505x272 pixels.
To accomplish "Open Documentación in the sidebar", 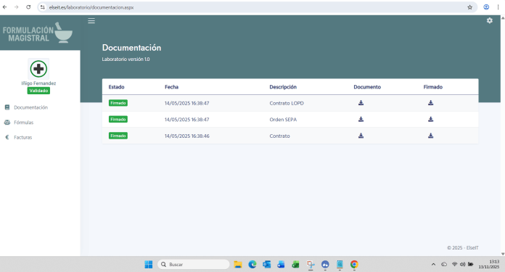I will (x=30, y=107).
